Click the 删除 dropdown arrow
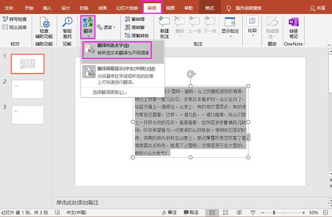332x217 pixels. (181, 37)
